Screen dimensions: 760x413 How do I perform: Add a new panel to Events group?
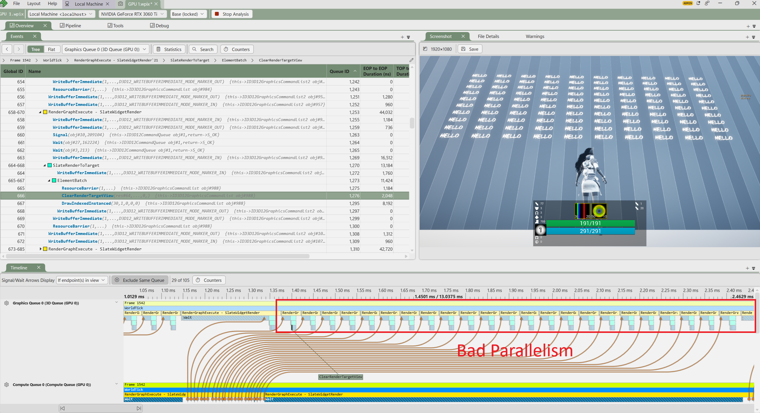click(402, 37)
